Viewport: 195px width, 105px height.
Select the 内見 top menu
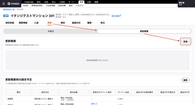[x=46, y=2]
